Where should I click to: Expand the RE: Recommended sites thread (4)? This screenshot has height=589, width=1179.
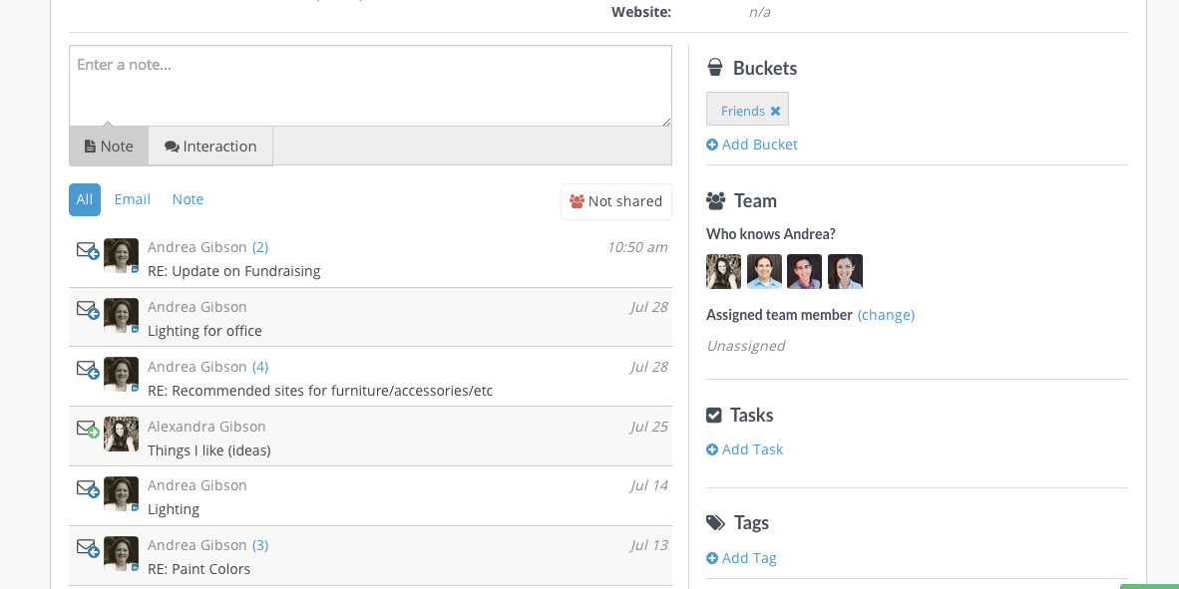click(260, 367)
